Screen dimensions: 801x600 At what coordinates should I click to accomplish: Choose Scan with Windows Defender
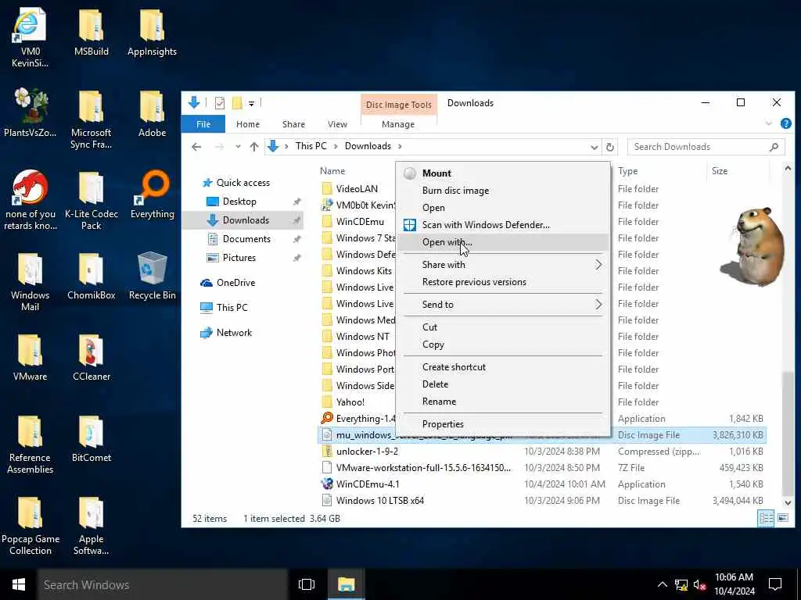503,224
